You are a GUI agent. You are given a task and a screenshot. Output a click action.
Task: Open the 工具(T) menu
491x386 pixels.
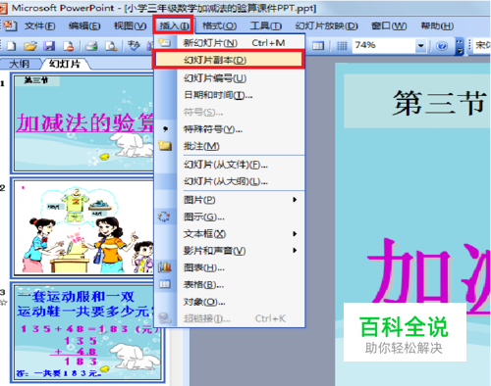pos(265,25)
